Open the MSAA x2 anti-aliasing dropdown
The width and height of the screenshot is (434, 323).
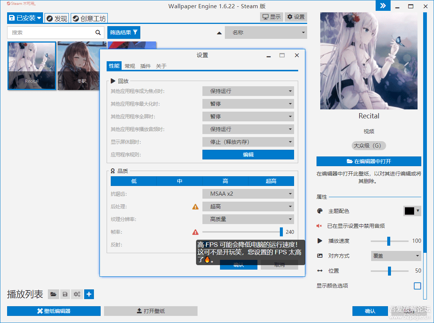pyautogui.click(x=248, y=194)
